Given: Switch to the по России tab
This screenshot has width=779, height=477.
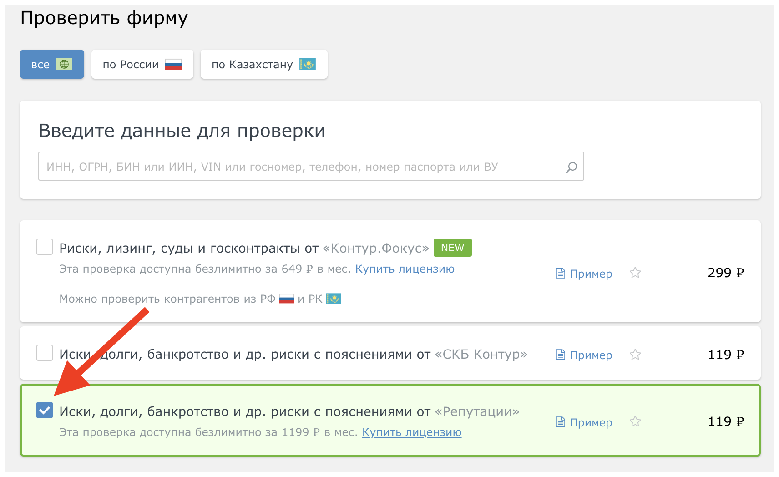Looking at the screenshot, I should pos(142,64).
